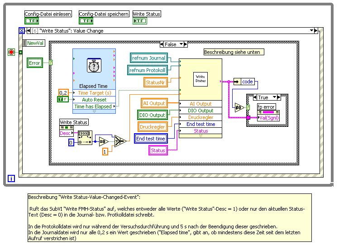Open the False case selector dropdown
The image size is (339, 246).
[181, 44]
